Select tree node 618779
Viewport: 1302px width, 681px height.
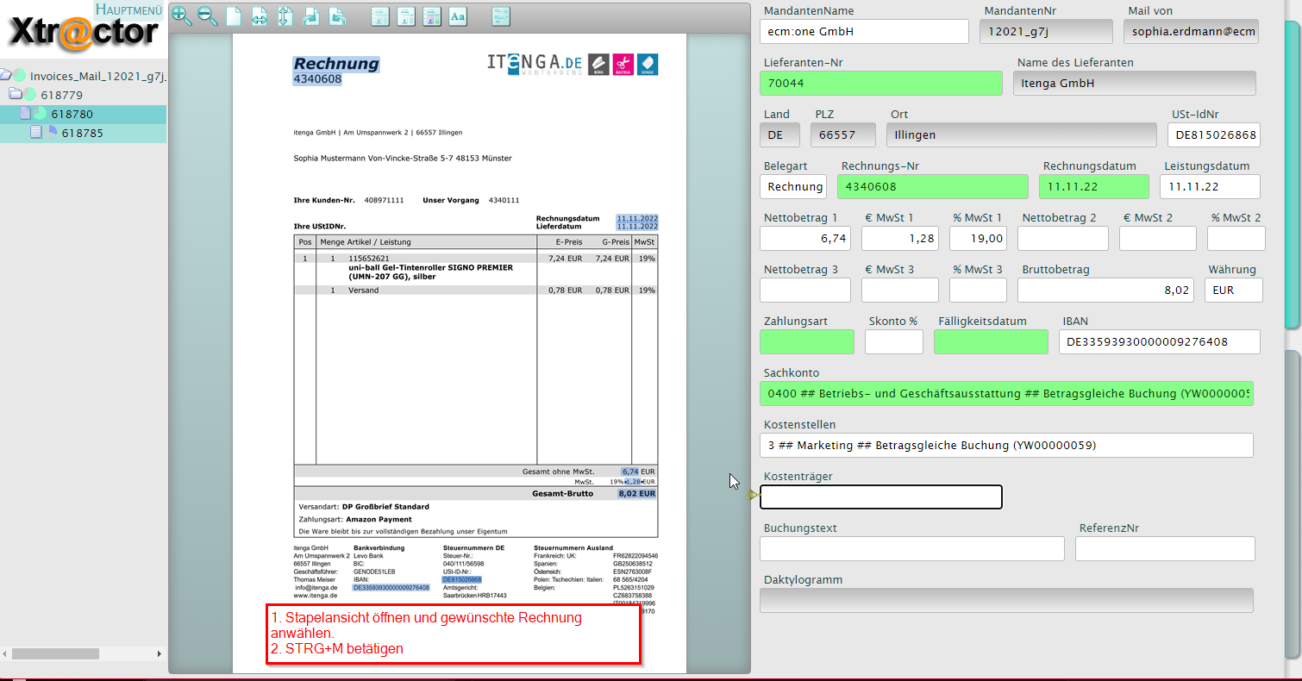[62, 95]
